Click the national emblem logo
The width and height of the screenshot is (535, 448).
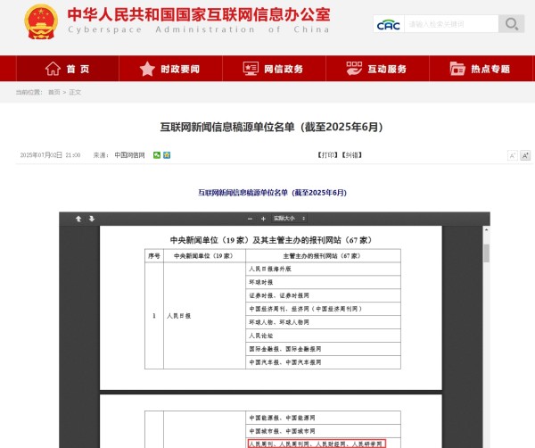pos(38,21)
